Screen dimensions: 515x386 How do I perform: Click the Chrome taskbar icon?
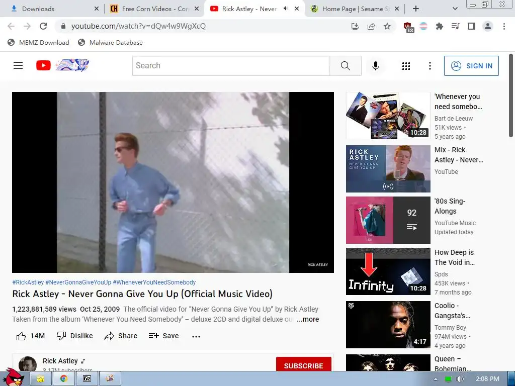64,379
